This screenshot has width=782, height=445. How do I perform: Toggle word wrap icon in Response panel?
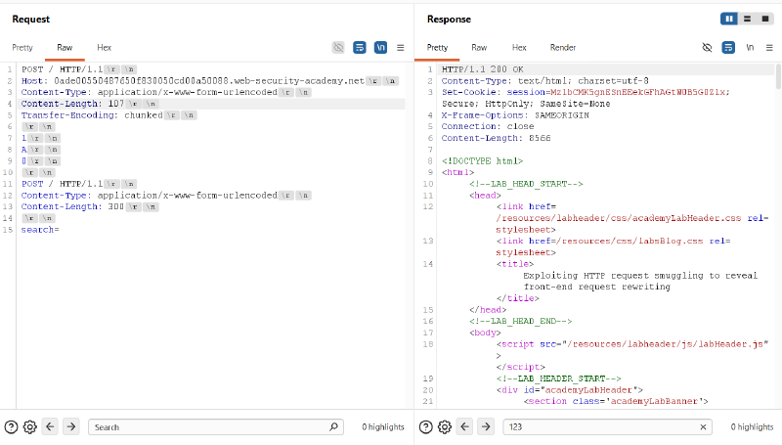(x=728, y=47)
